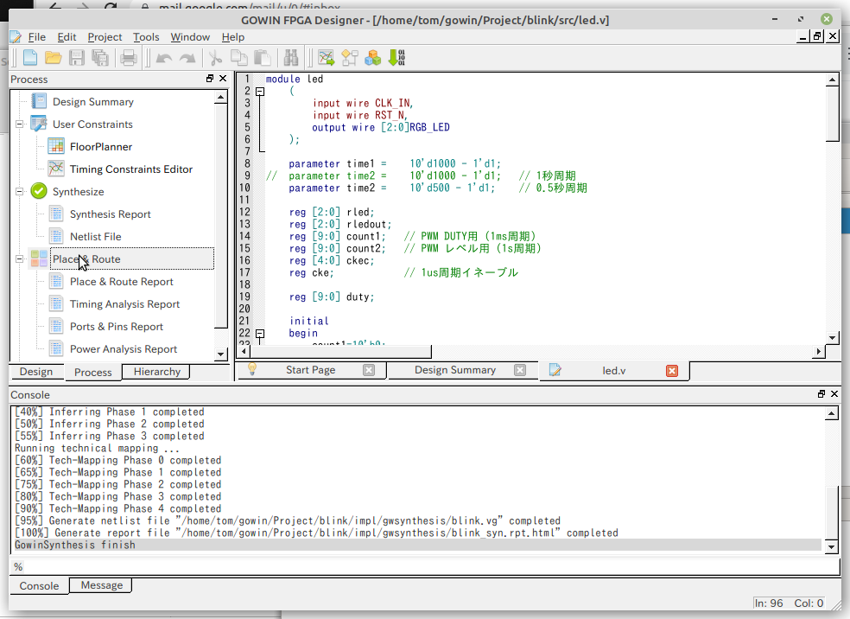This screenshot has width=850, height=619.
Task: Close the Process panel
Action: click(x=223, y=79)
